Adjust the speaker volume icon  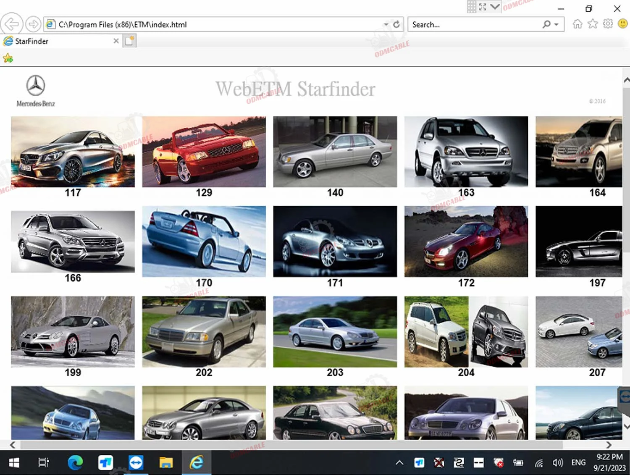pyautogui.click(x=558, y=462)
